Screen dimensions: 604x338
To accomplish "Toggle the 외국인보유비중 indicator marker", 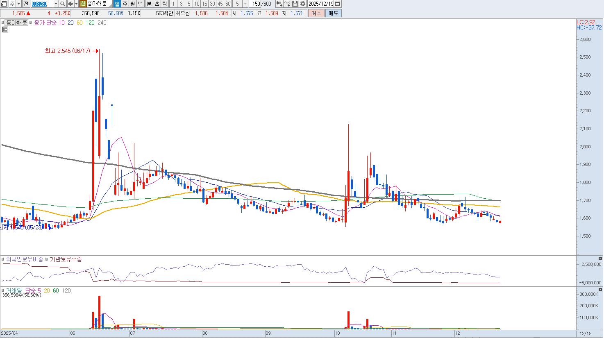I will click(x=3, y=259).
